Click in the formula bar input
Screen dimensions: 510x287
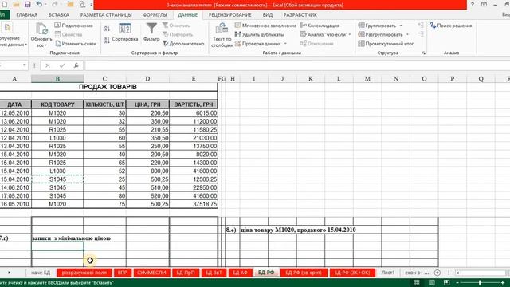click(x=297, y=65)
